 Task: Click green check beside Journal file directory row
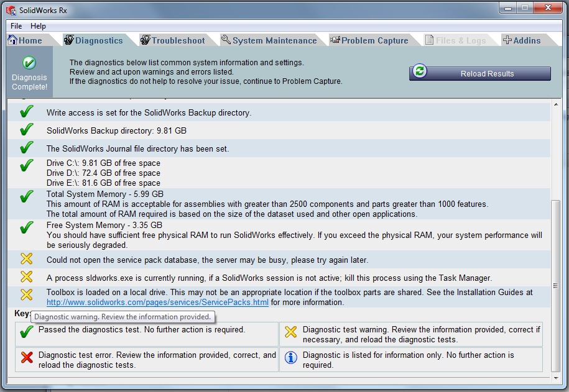(27, 147)
